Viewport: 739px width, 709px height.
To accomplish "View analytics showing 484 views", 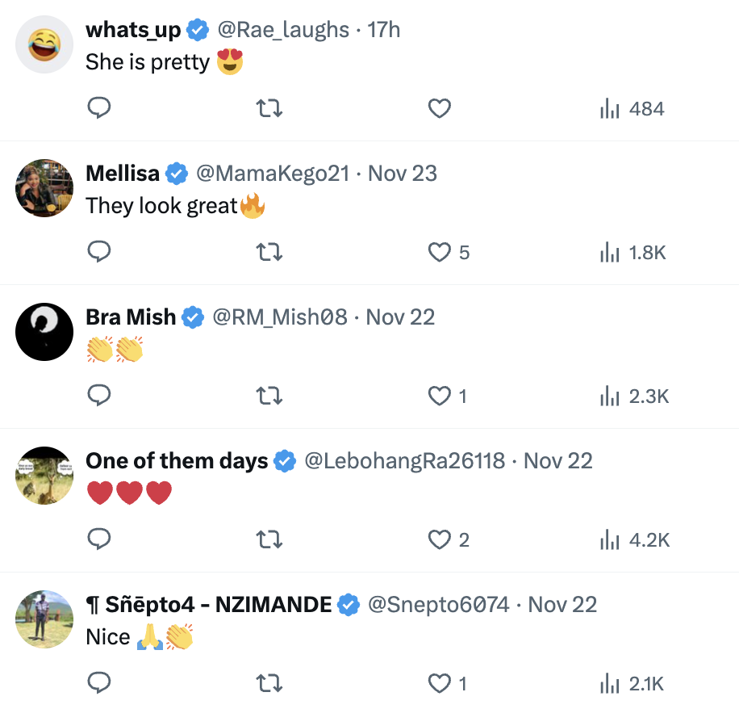I will [633, 108].
